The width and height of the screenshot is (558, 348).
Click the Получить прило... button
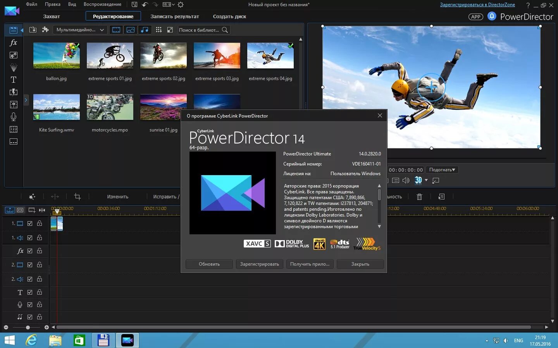coord(310,264)
